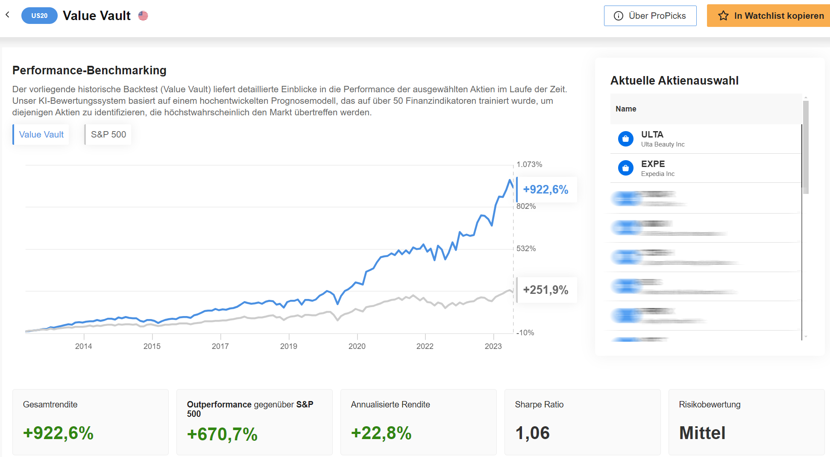The width and height of the screenshot is (830, 457).
Task: Click scroll-up arrow of stock list
Action: tap(806, 98)
